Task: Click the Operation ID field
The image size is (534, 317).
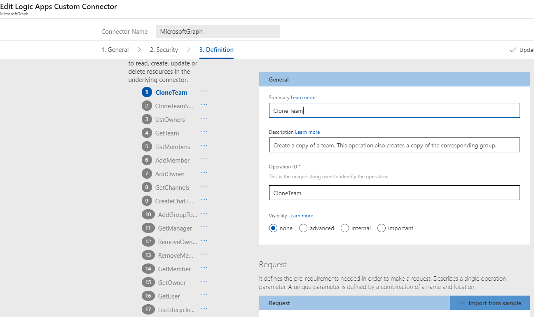Action: point(394,193)
